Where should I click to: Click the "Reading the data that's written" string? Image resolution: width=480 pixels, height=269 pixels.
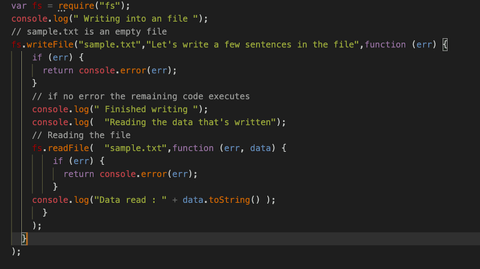click(x=190, y=122)
